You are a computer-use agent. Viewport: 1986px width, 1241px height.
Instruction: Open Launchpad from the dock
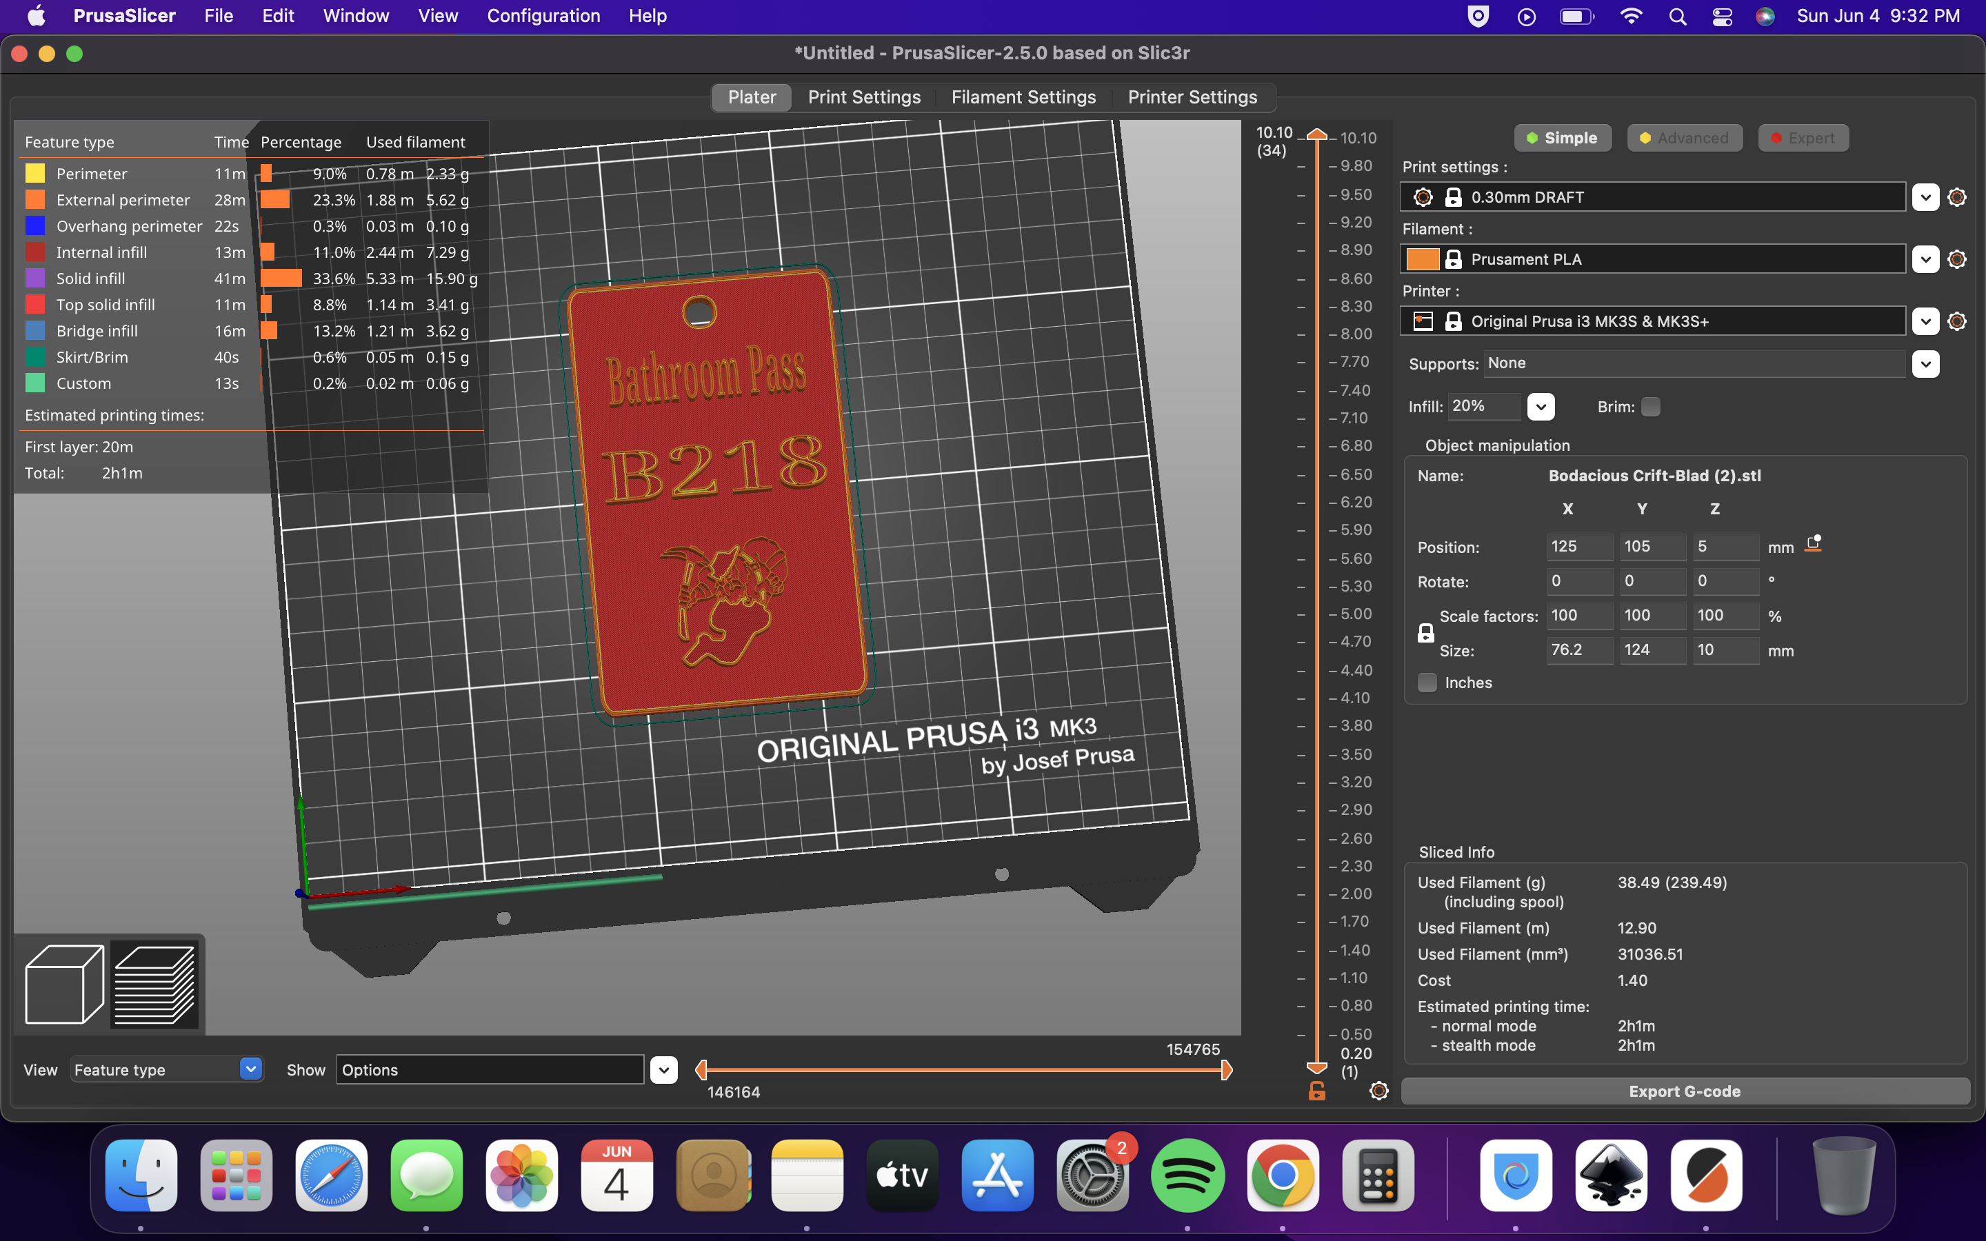237,1176
